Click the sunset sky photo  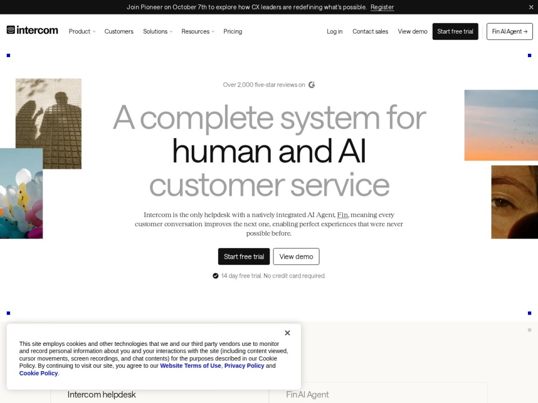(501, 125)
